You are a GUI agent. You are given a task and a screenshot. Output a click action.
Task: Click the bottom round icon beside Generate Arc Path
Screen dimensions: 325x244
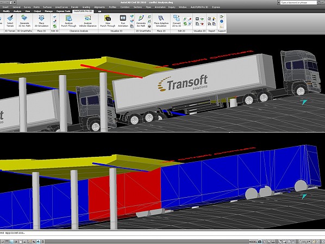149,26
